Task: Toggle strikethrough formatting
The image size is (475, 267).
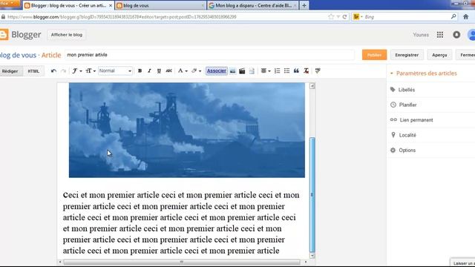Action: tap(168, 71)
